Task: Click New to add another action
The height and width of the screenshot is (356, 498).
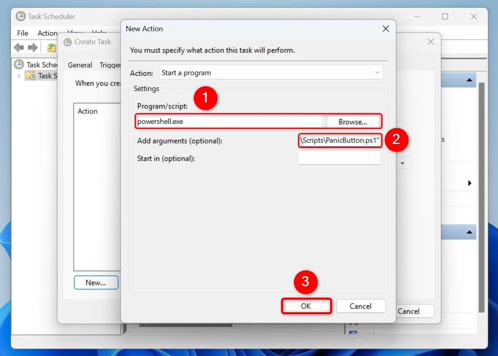Action: 96,282
